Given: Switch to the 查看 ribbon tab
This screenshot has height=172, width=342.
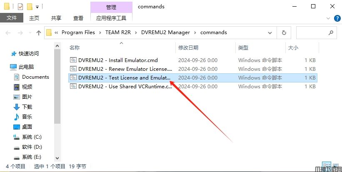Looking at the screenshot, I should coord(78,18).
